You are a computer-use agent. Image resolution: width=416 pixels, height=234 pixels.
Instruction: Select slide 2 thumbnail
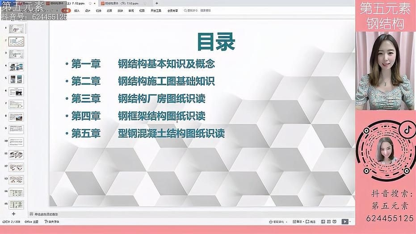[17, 42]
